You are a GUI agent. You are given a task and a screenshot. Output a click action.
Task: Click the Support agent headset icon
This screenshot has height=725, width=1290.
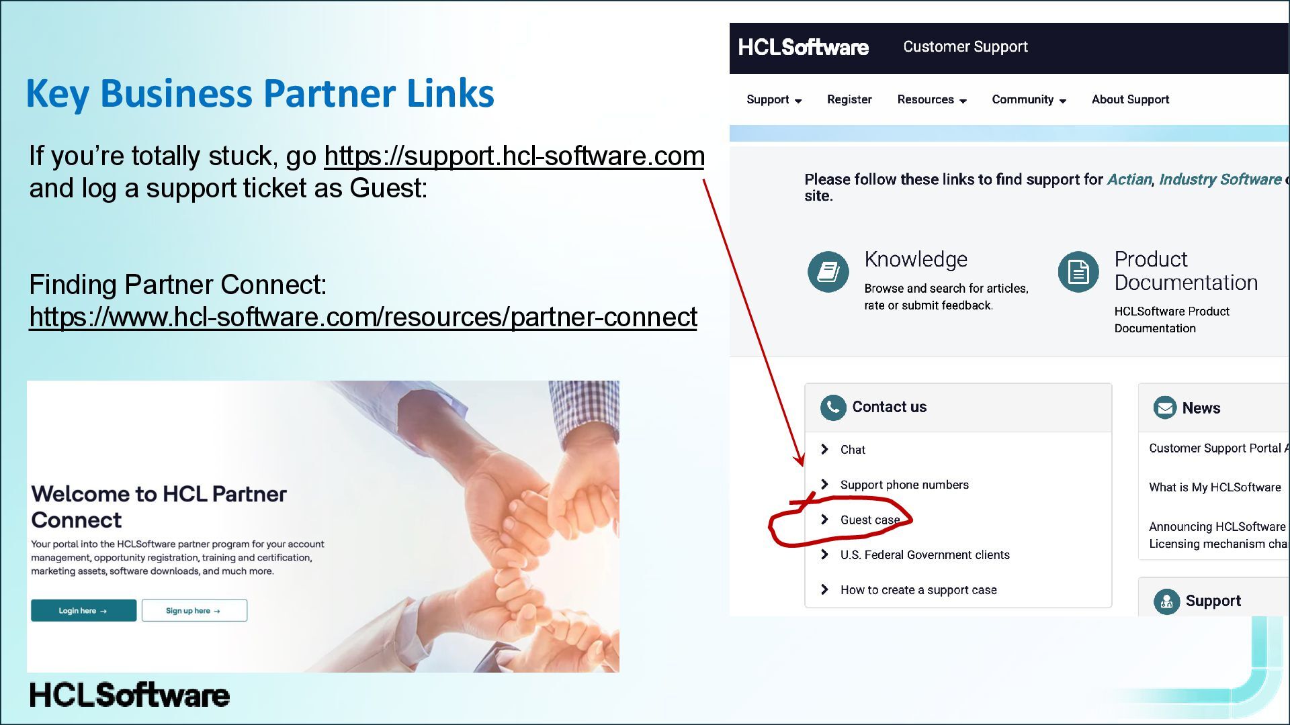click(x=1166, y=601)
